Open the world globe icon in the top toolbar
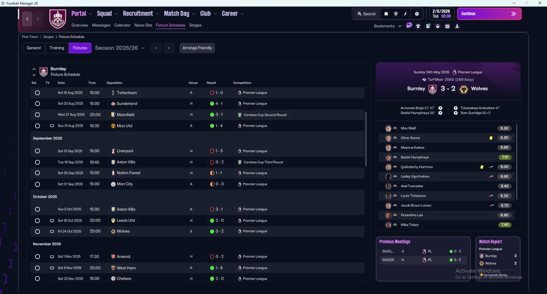 [396, 14]
